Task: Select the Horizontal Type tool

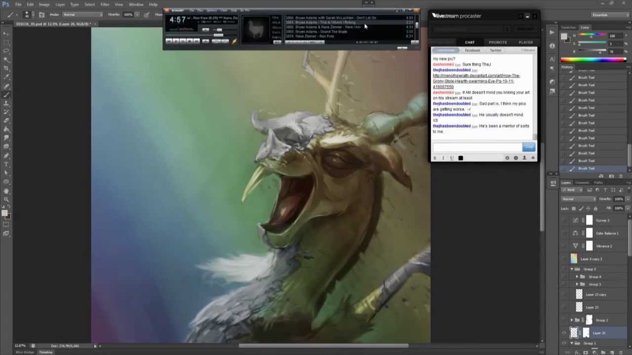Action: coord(6,164)
